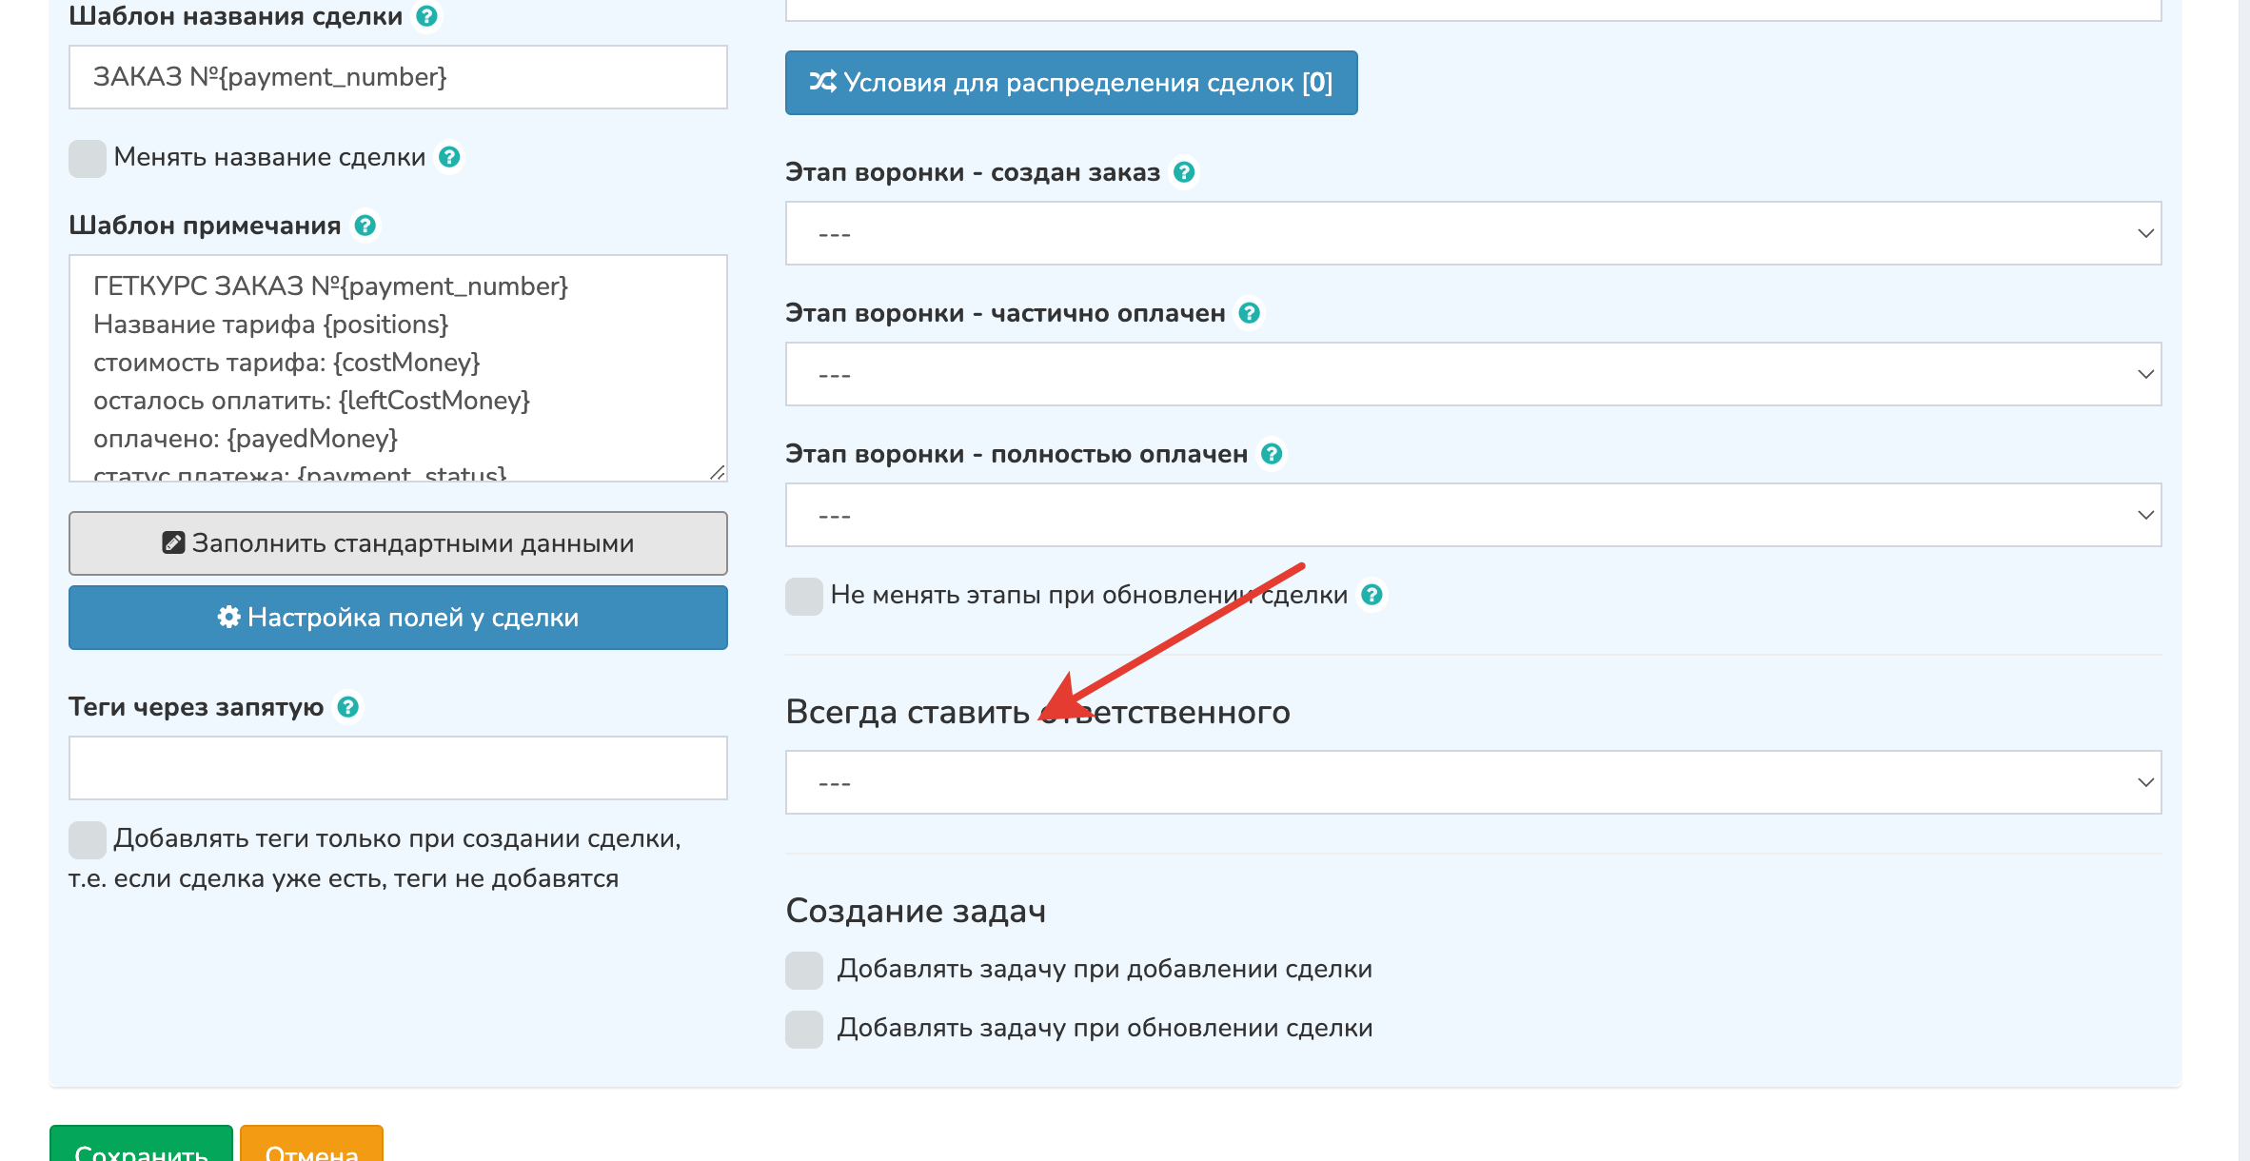
Task: Enable 'Менять название сделки' checkbox
Action: (x=88, y=158)
